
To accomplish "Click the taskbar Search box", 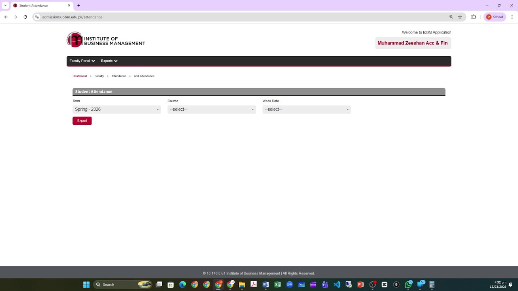I will click(123, 285).
